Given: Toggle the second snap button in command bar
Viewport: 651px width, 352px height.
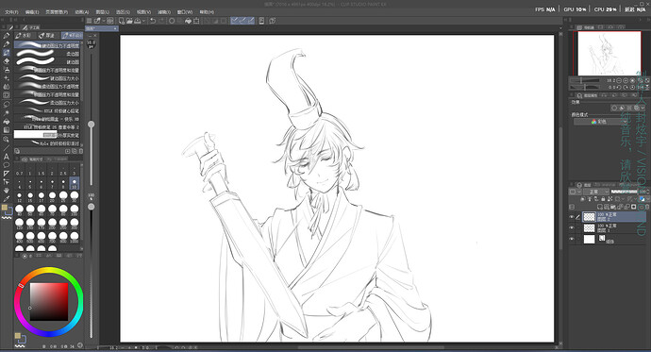Looking at the screenshot, I should 242,21.
